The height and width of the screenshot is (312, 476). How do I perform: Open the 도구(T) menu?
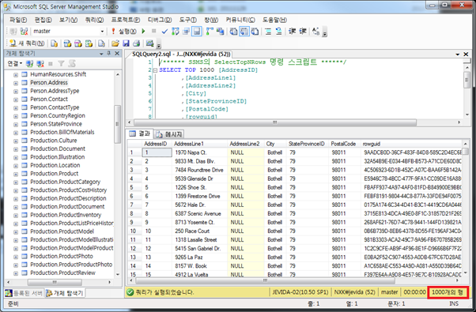tap(187, 20)
